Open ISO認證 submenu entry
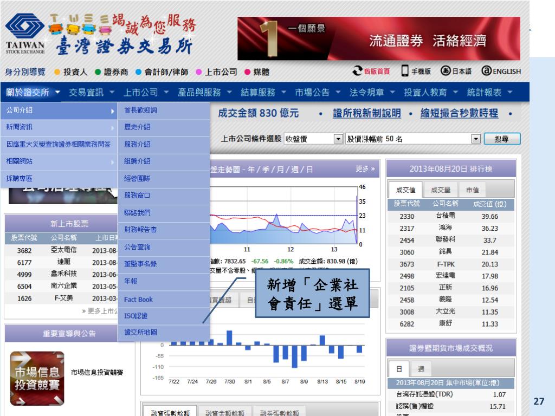Viewport: 555px width, 416px height. click(x=164, y=316)
